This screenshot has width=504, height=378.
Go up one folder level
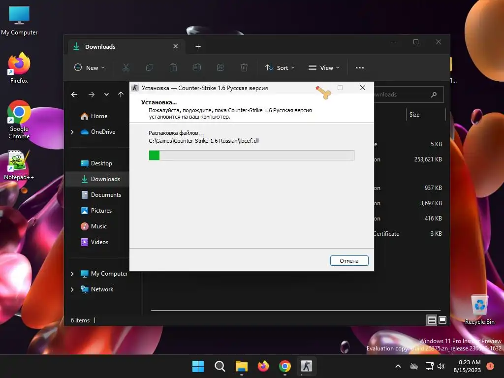click(121, 94)
